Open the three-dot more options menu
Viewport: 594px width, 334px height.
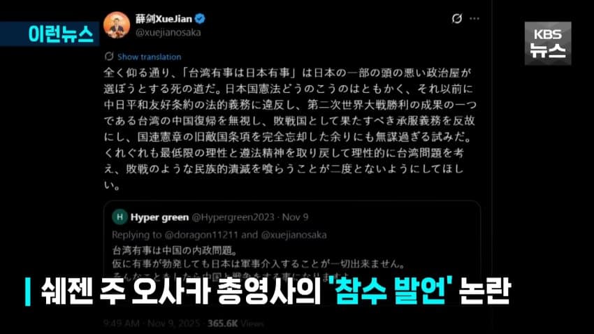475,19
